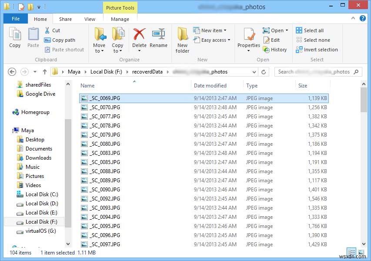Create a new folder
The height and width of the screenshot is (261, 371).
coord(182,39)
